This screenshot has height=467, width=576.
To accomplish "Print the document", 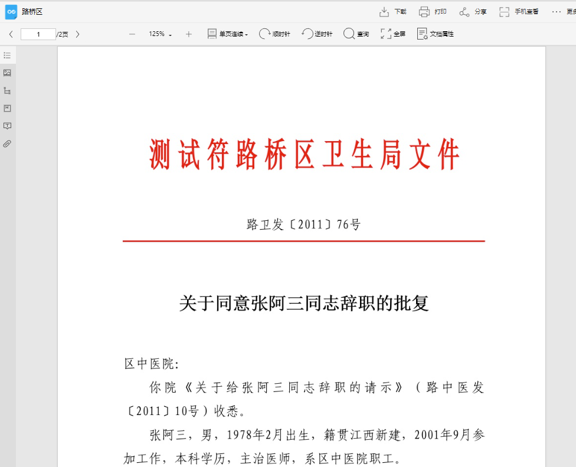I will (433, 12).
